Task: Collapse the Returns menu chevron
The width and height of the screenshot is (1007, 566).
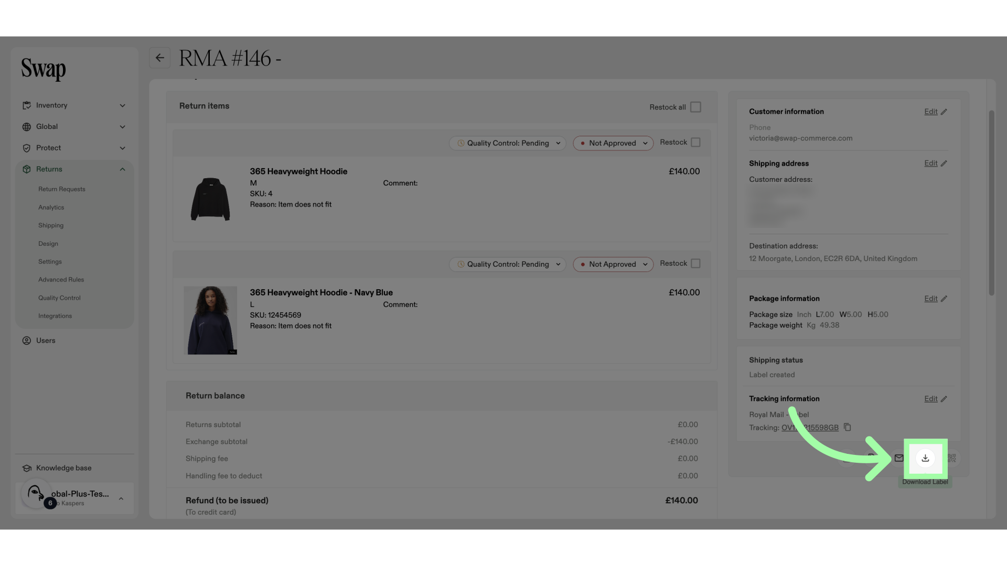Action: click(x=122, y=169)
